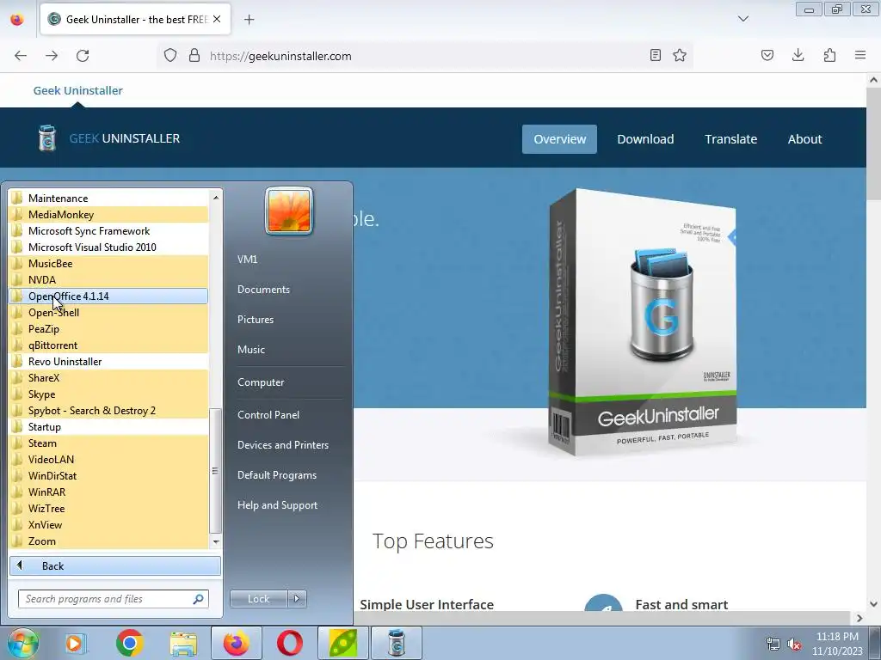
Task: Expand the WinRAR folder
Action: [x=108, y=492]
